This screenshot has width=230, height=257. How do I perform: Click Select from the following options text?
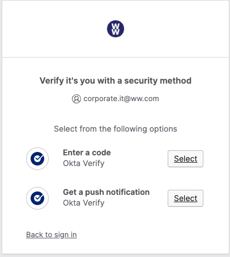116,129
